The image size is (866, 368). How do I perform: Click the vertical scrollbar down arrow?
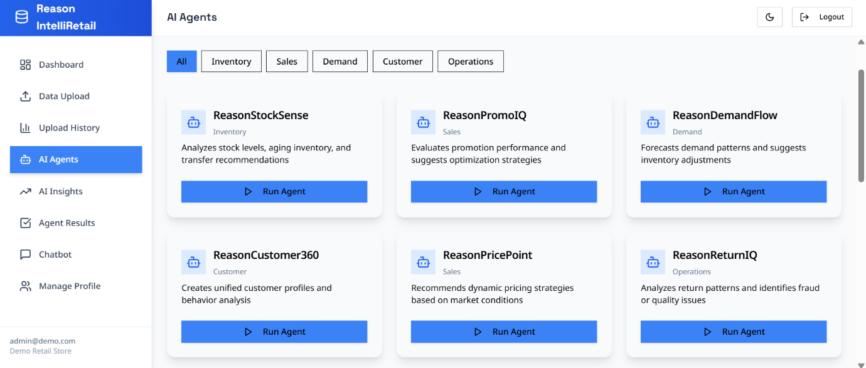pos(861,364)
